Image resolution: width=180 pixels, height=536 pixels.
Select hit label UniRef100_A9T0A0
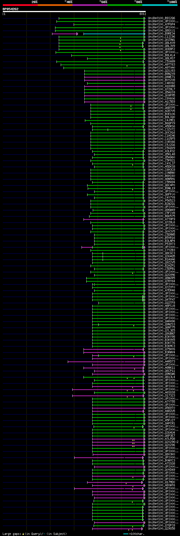click(161, 67)
